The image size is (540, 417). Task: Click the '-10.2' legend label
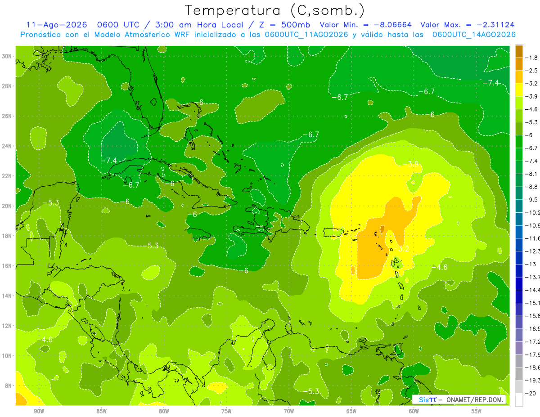point(533,212)
